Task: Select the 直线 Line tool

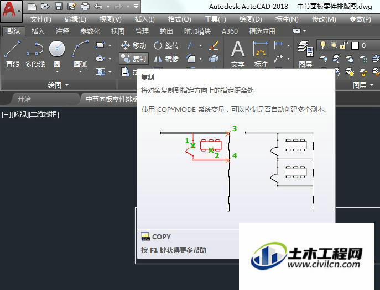Action: point(13,54)
